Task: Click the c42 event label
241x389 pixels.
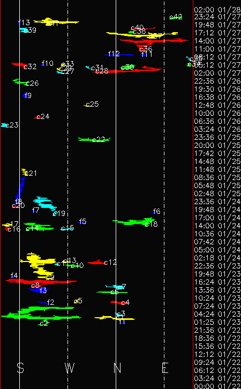Action: coord(176,17)
